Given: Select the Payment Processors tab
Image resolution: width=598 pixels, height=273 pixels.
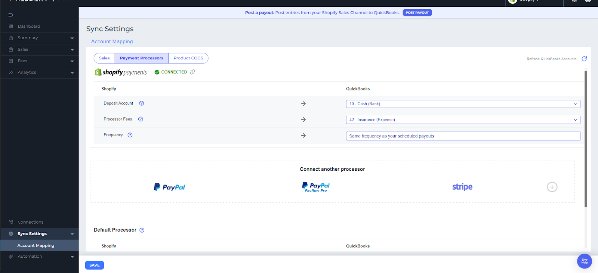Looking at the screenshot, I should click(x=142, y=58).
